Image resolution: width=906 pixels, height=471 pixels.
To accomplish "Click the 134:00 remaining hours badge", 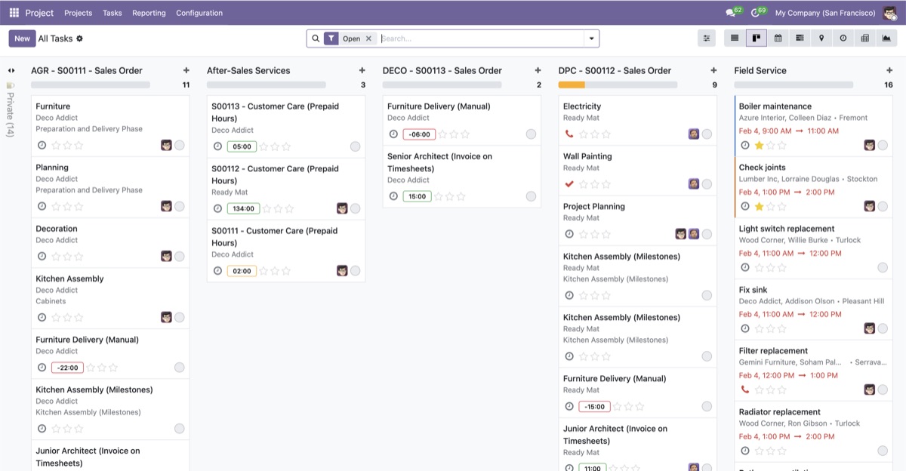I will [x=243, y=208].
